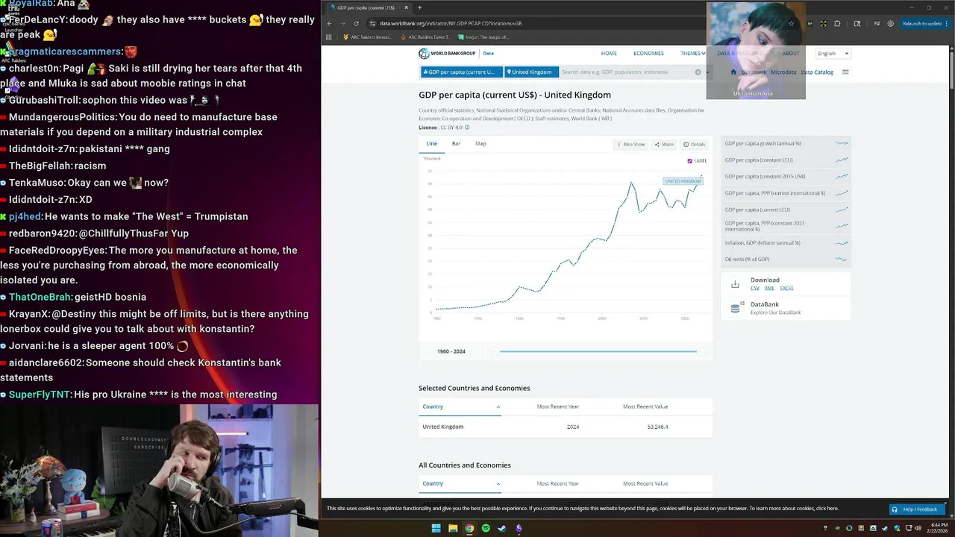Select Inflation, GDP deflator (annual %) indicator
The height and width of the screenshot is (537, 955).
(786, 242)
